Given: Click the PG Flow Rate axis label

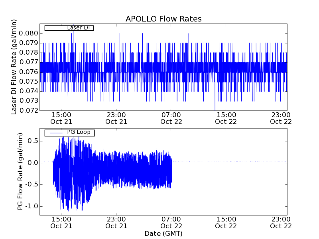Looking at the screenshot, I should [x=20, y=171].
